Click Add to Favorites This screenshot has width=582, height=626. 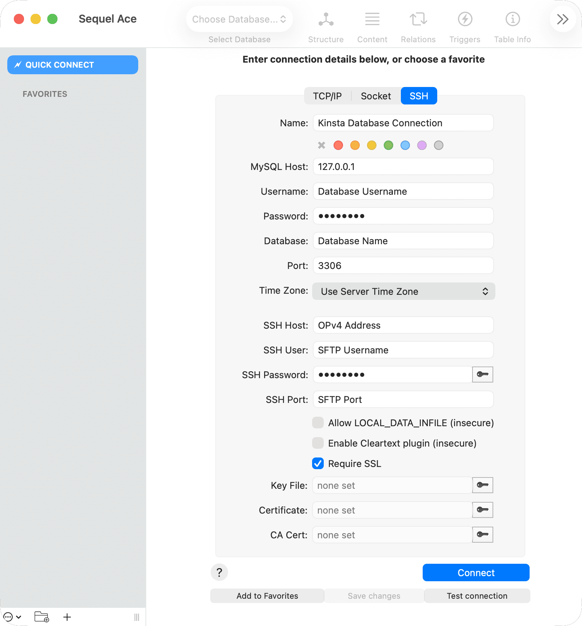267,596
